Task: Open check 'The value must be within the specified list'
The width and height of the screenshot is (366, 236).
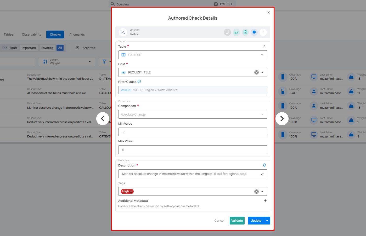Action: (60, 79)
